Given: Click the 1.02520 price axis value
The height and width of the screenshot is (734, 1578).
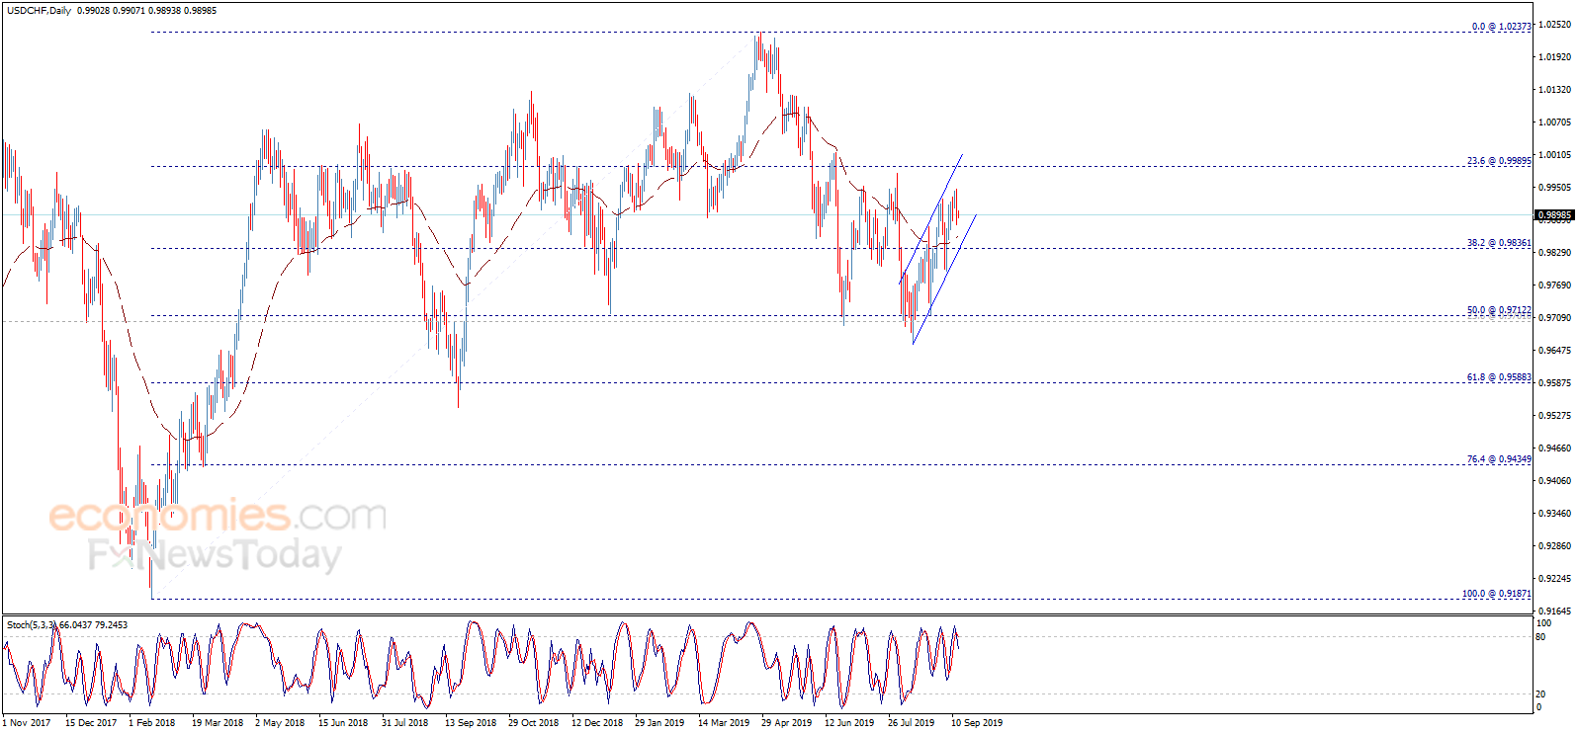Looking at the screenshot, I should (x=1554, y=25).
